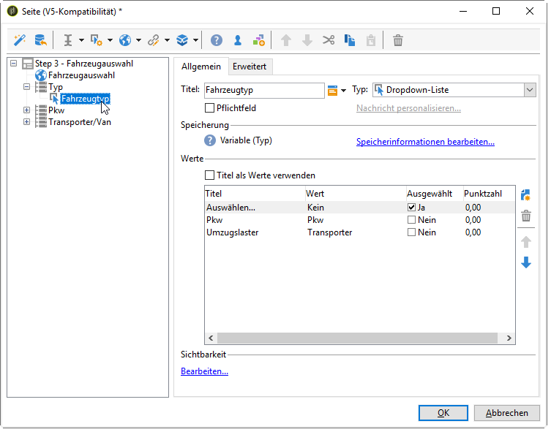Open Speicherinformationen bearbeiten link
551x432 pixels.
tap(425, 142)
